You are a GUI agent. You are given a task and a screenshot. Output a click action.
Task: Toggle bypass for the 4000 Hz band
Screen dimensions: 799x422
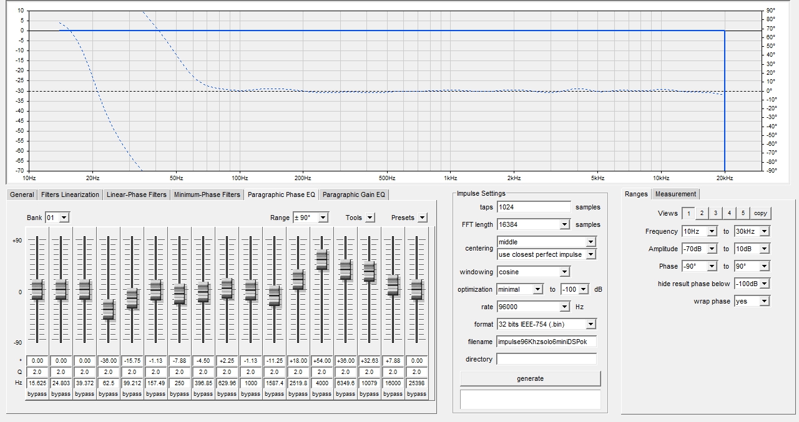click(x=321, y=394)
